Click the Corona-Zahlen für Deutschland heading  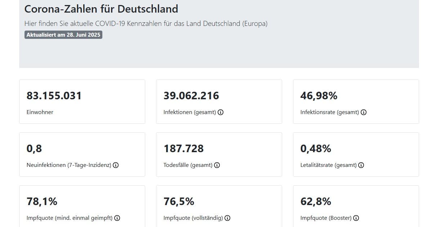101,9
